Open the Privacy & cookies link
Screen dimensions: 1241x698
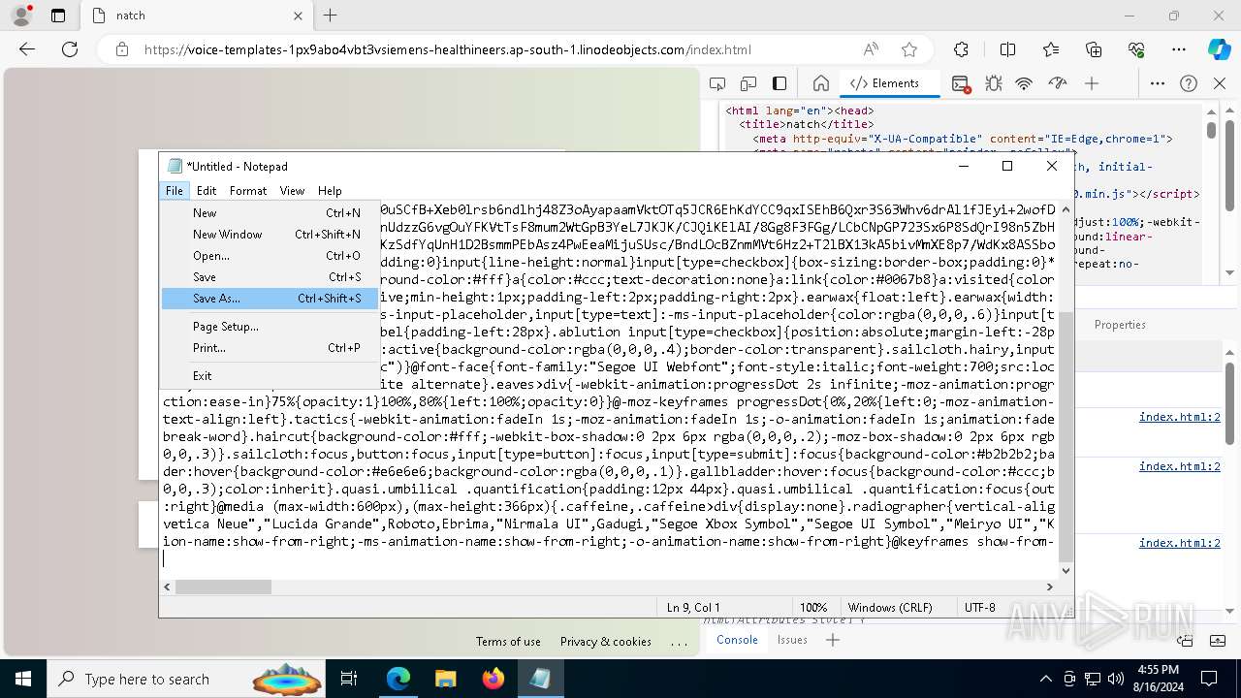pyautogui.click(x=605, y=642)
